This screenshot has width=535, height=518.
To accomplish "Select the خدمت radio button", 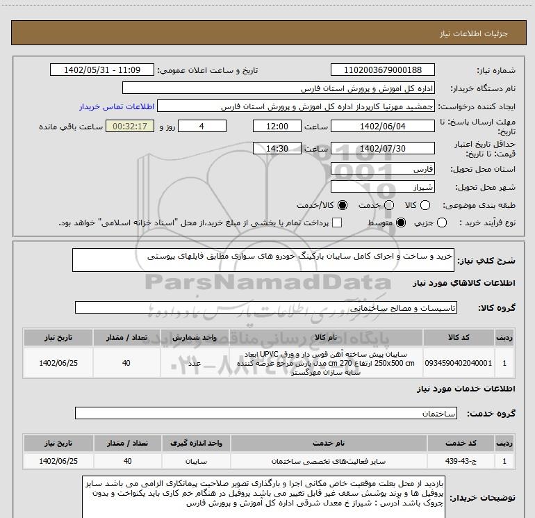I will pyautogui.click(x=389, y=205).
